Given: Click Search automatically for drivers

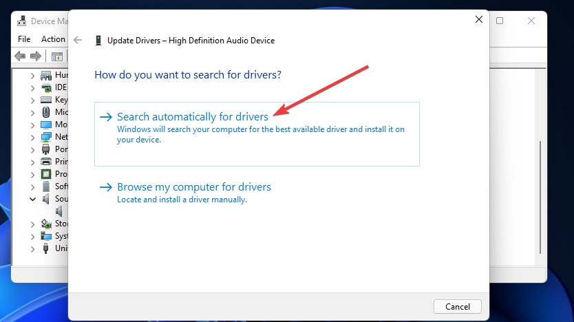Looking at the screenshot, I should (193, 117).
